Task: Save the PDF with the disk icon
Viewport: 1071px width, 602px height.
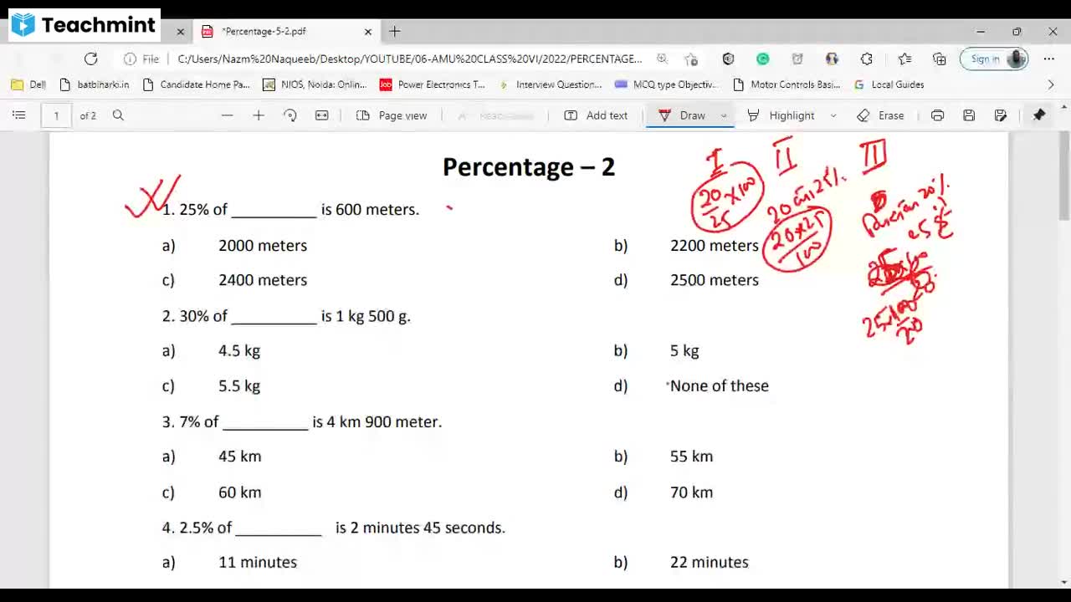Action: [x=969, y=115]
